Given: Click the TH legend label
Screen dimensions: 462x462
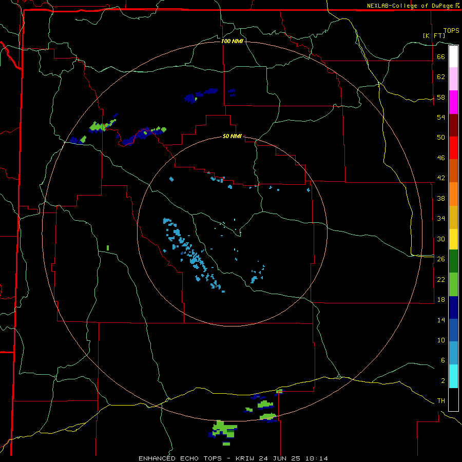Looking at the screenshot, I should point(441,401).
